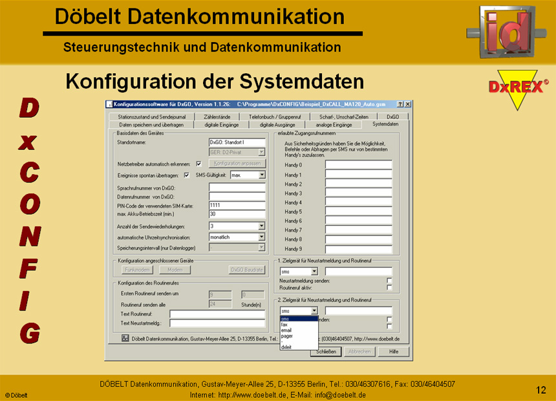Switch to the 'digitale Ausgänge' tab
The width and height of the screenshot is (556, 401).
click(x=277, y=125)
